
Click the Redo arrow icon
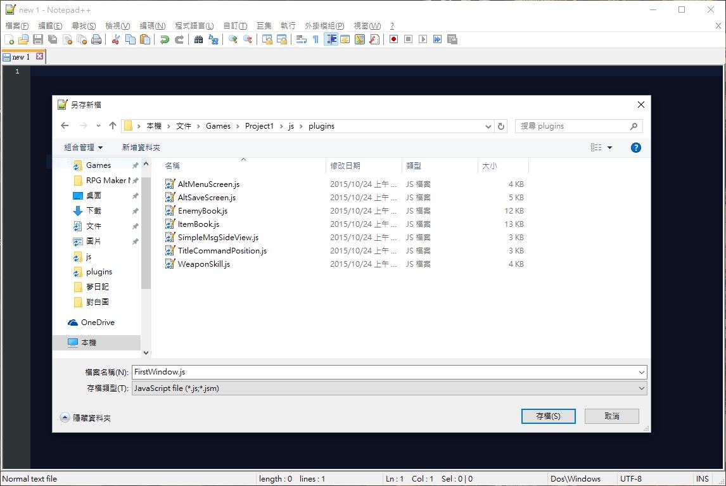click(179, 39)
